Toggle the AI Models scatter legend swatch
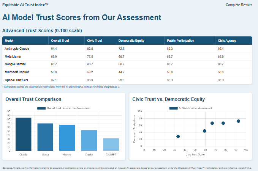258x171 pixels. click(x=173, y=108)
